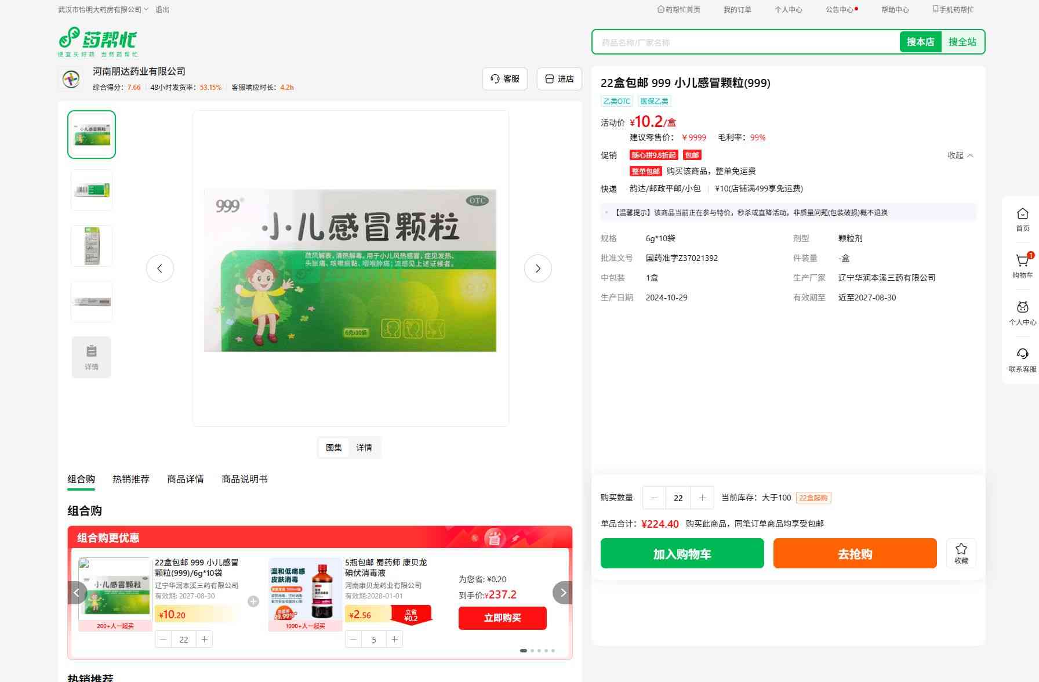
Task: Switch image viewer to 详情 mode
Action: tap(364, 448)
